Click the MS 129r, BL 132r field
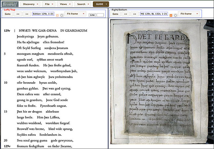214x149 pixels. pos(154,14)
